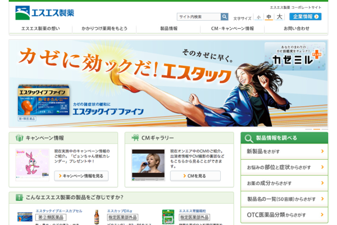The width and height of the screenshot is (337, 225).
Task: Click the エスエス製薬 logo
Action: click(x=45, y=13)
